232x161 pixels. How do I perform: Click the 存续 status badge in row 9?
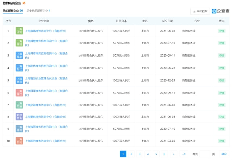coord(222,129)
